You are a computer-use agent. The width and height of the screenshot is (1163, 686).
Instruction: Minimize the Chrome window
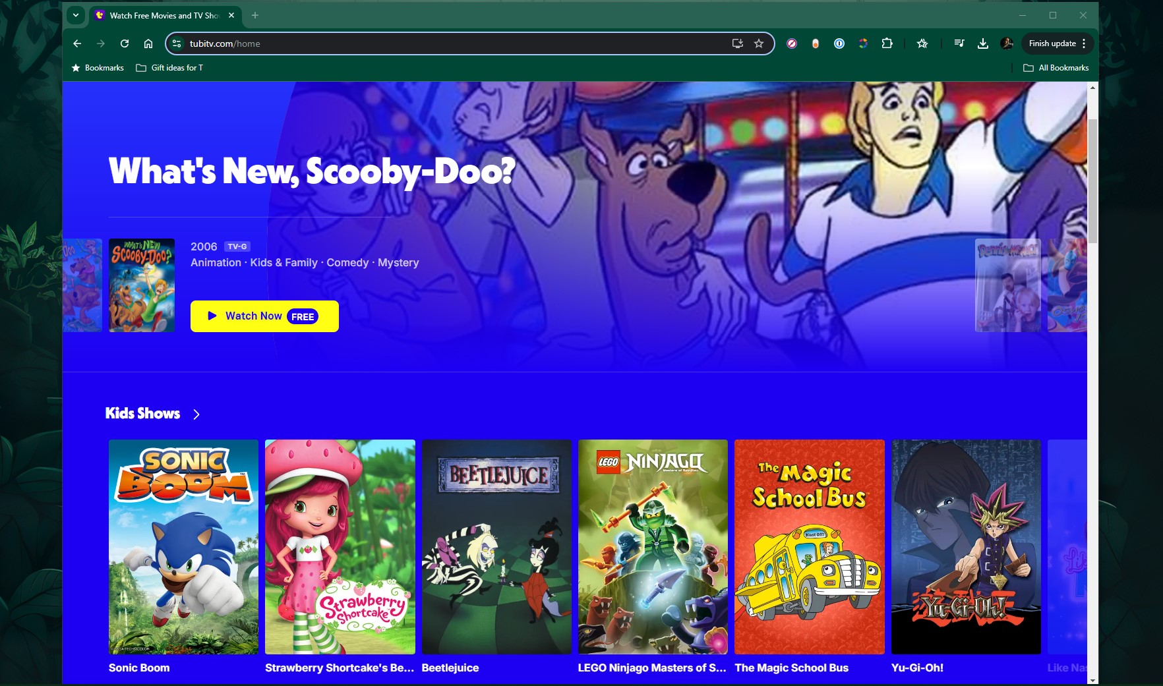tap(1023, 15)
